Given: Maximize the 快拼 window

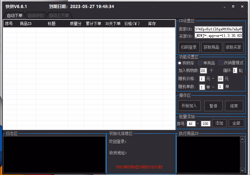Looking at the screenshot, I should (x=233, y=6).
